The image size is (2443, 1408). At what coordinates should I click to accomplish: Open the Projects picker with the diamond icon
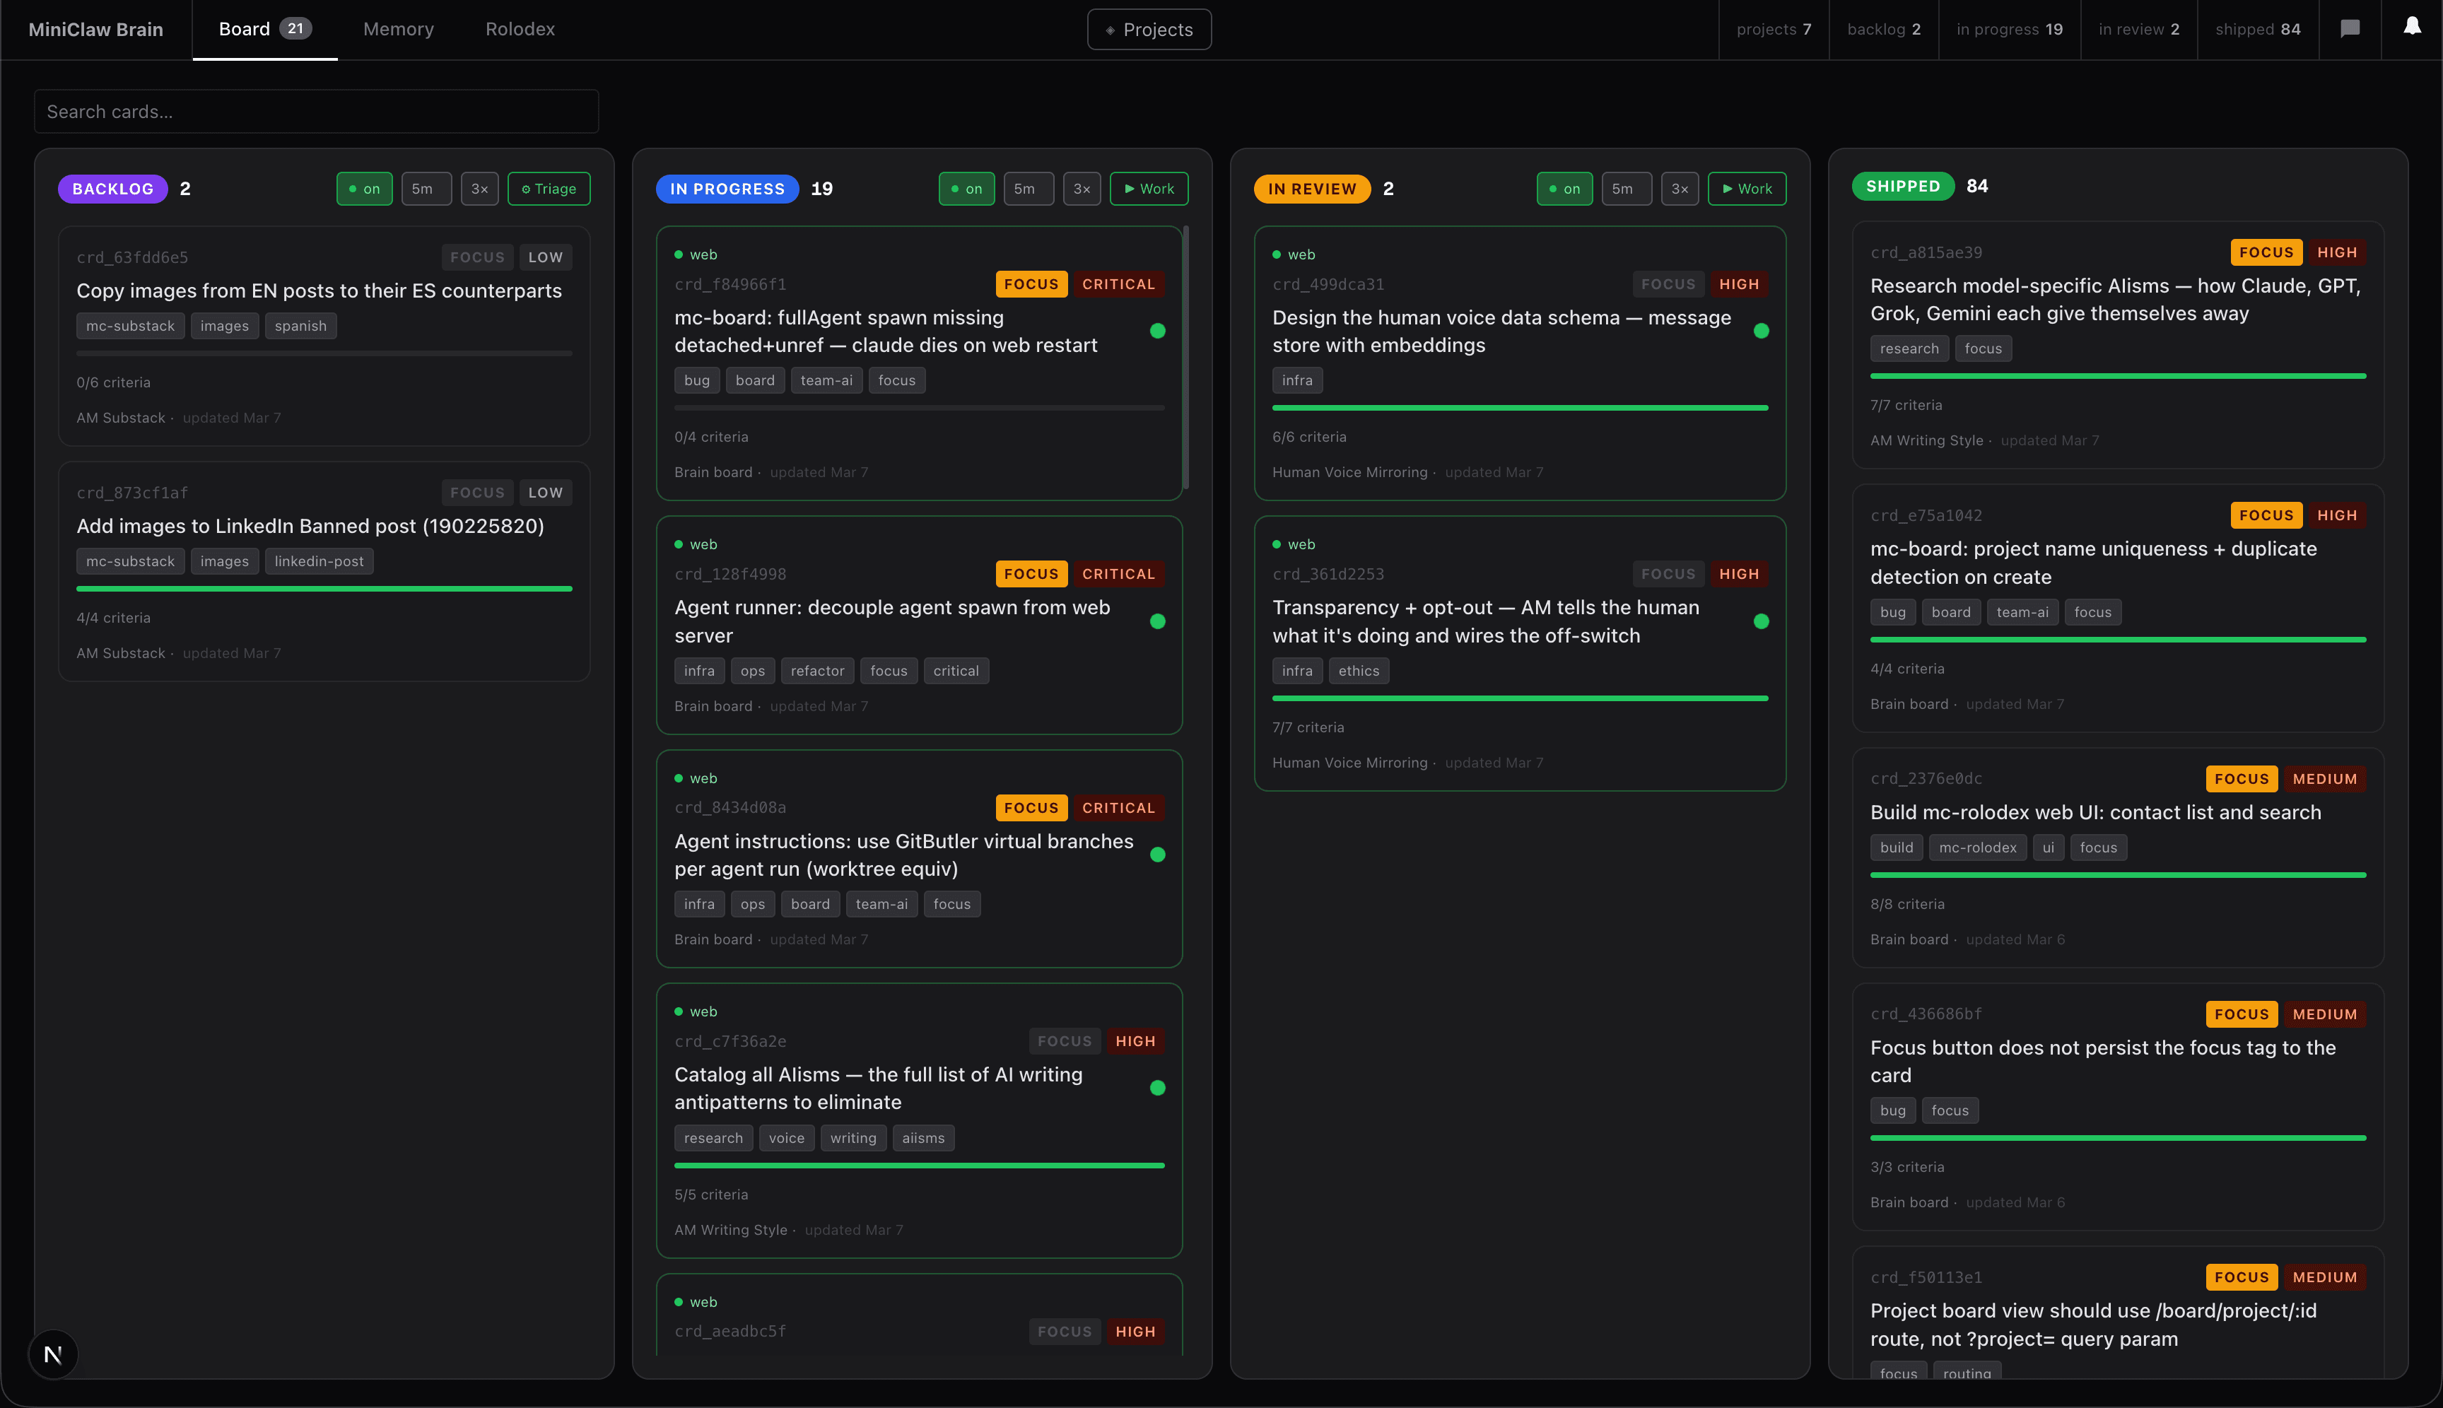click(1149, 29)
